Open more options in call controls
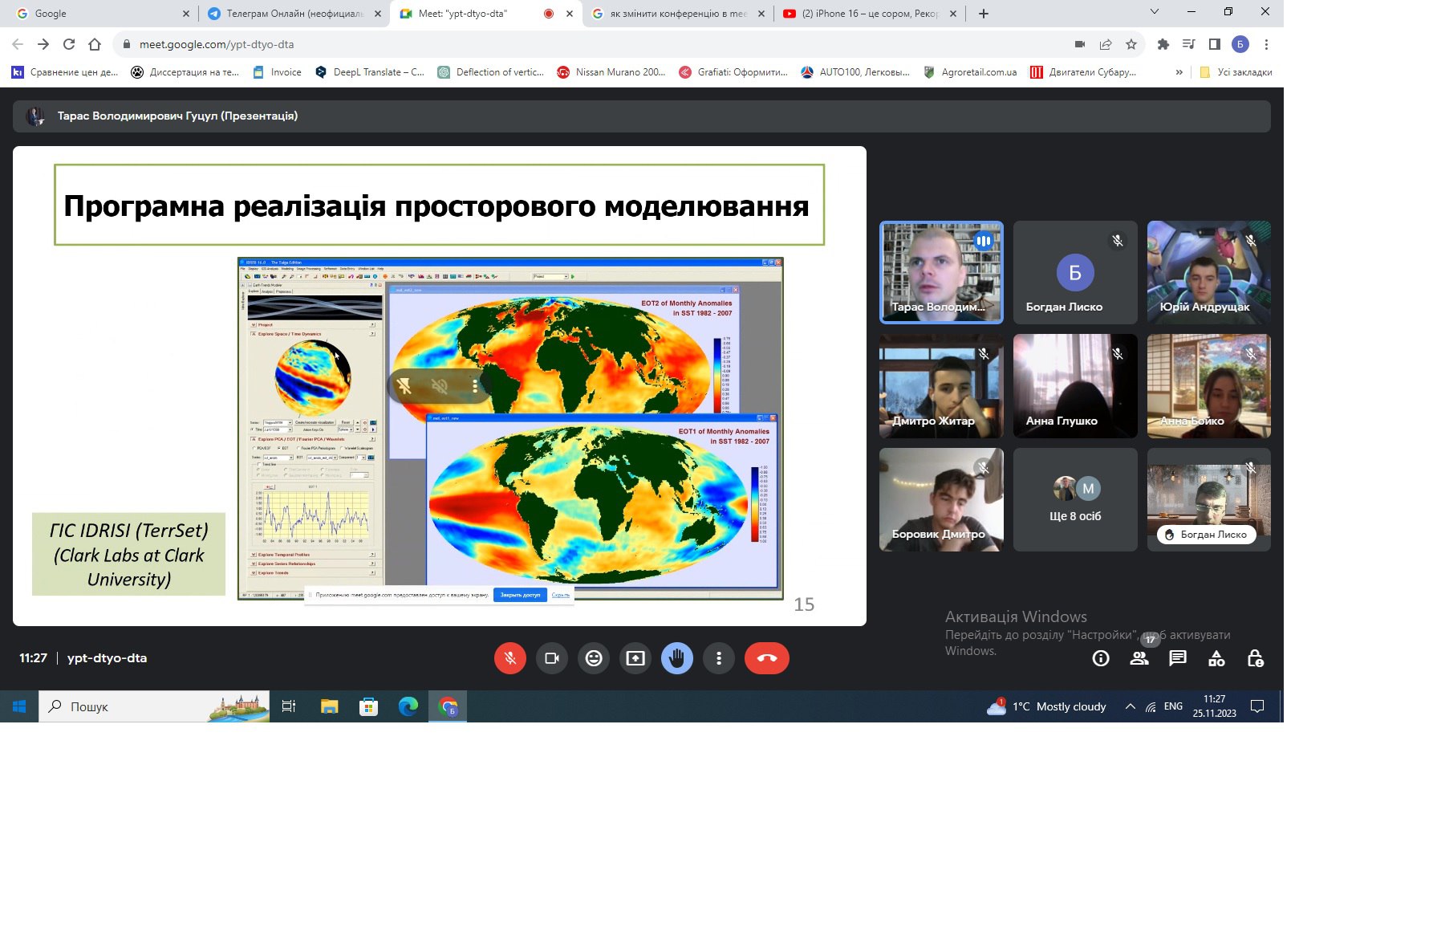 coord(719,658)
